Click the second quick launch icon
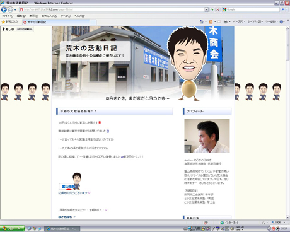290x232 pixels. pyautogui.click(x=35, y=229)
